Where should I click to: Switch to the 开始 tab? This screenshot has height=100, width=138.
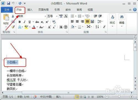[19, 10]
